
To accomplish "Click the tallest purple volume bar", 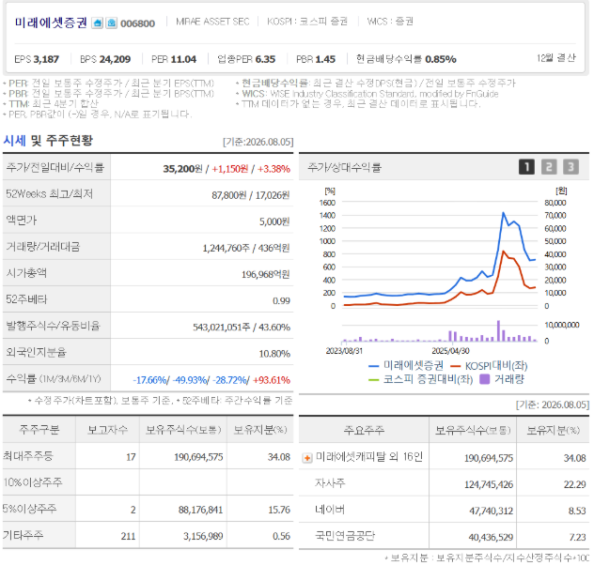I will (x=498, y=331).
